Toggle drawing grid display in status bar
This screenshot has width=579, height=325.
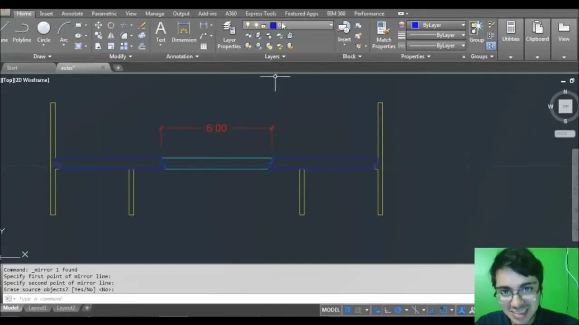pos(348,310)
